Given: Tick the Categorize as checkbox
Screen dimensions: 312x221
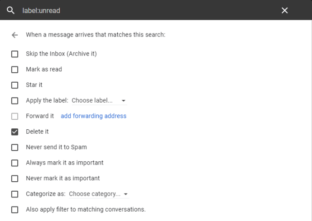Looking at the screenshot, I should [15, 194].
